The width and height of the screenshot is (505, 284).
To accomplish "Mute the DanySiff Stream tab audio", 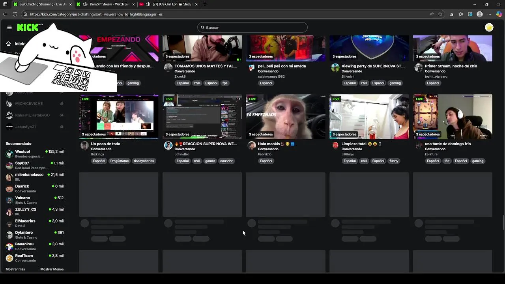I will coord(85,4).
